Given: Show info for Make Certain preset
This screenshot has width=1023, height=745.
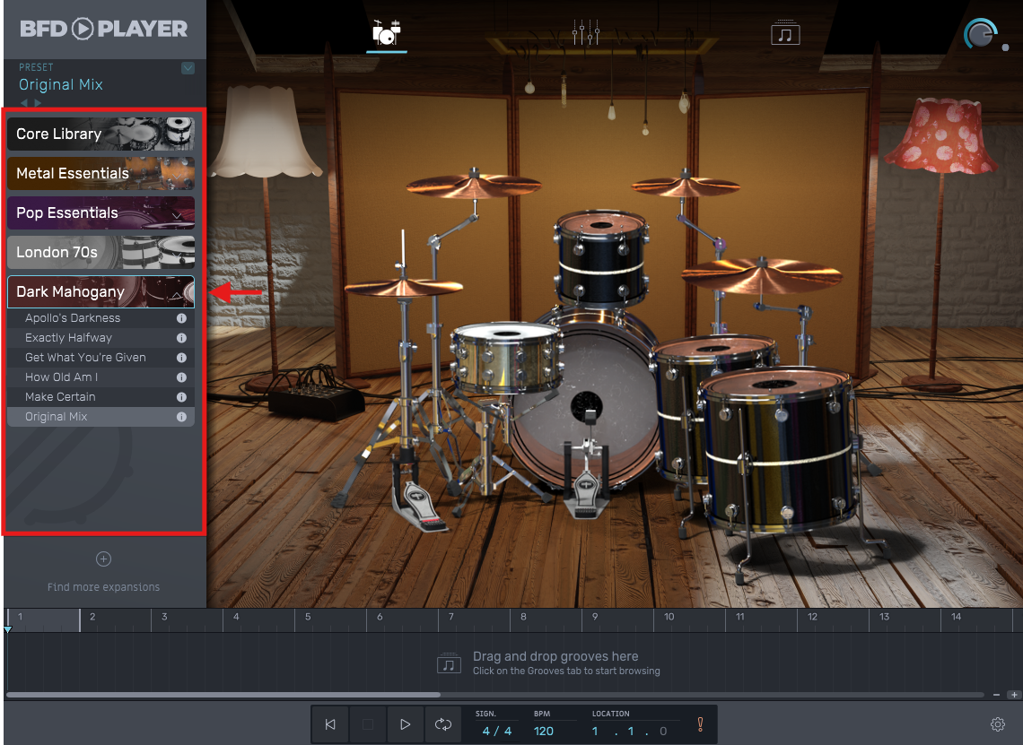Looking at the screenshot, I should [x=181, y=397].
